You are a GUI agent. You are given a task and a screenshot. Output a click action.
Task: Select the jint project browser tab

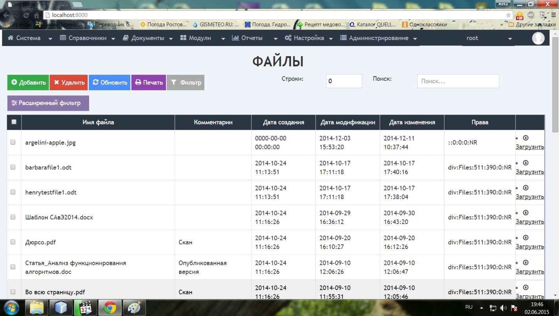tap(36, 4)
